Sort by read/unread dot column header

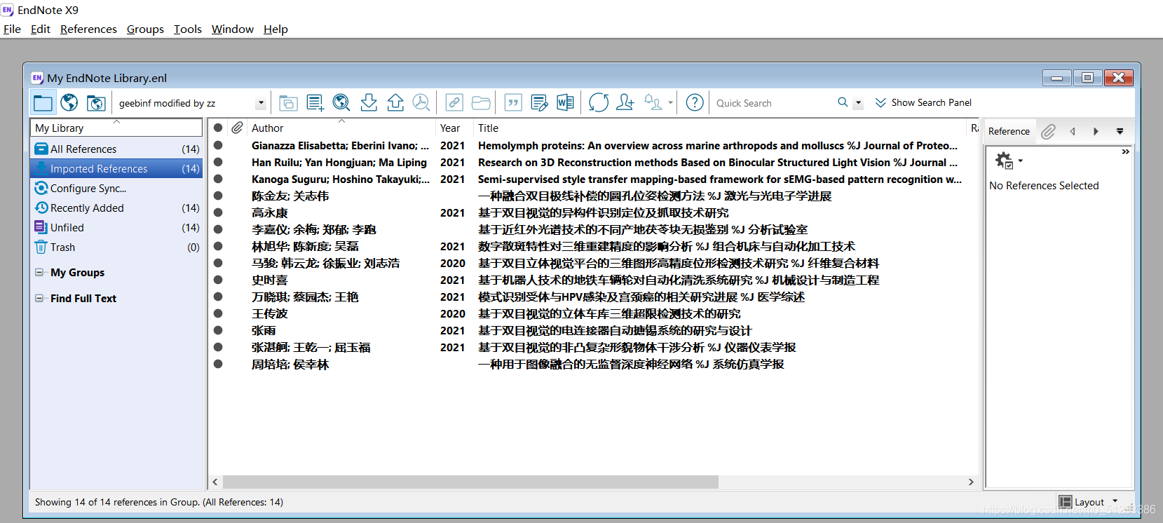point(218,128)
